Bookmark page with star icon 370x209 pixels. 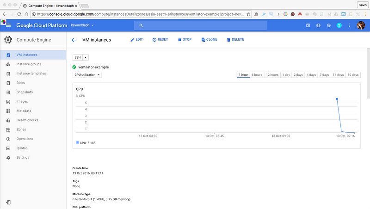click(248, 14)
